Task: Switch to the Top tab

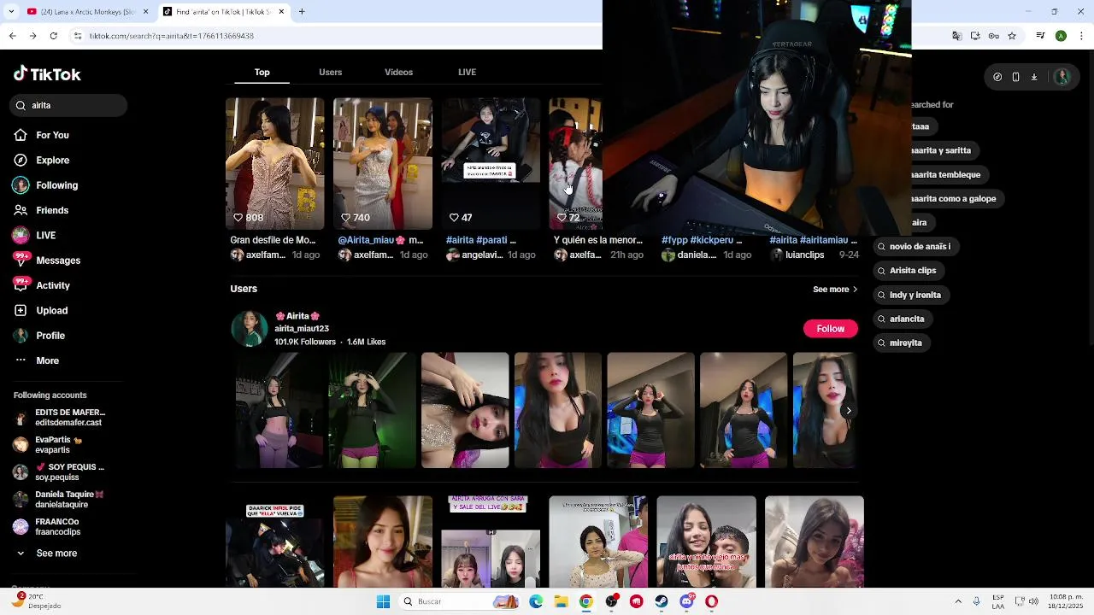Action: click(262, 73)
